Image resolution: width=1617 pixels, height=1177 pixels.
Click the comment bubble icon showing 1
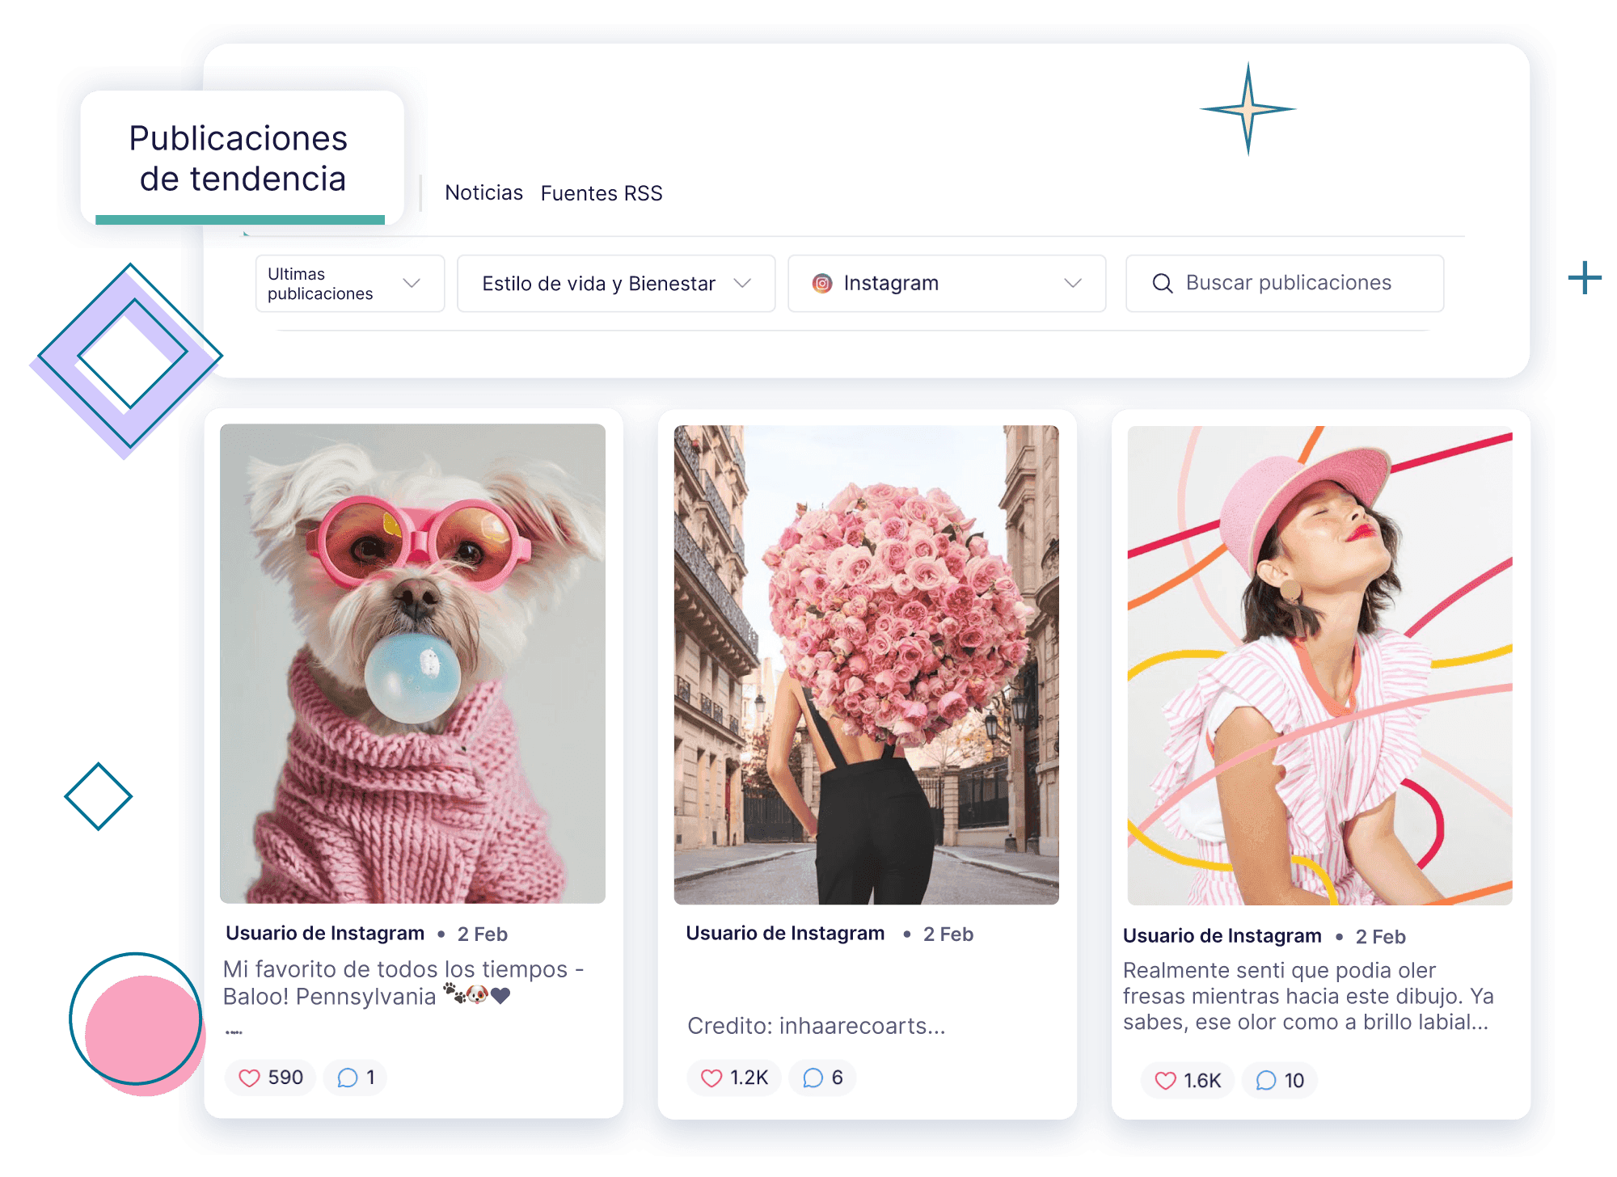[348, 1078]
